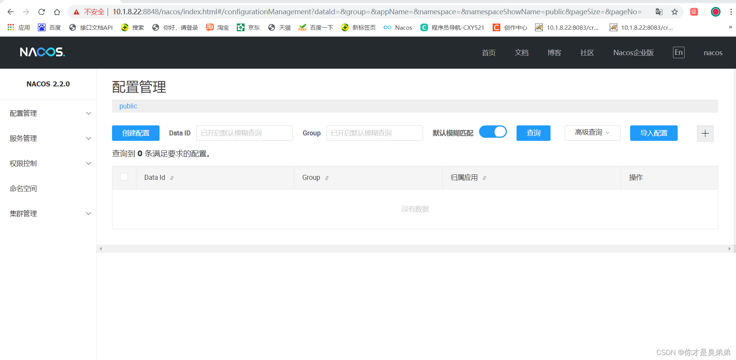Open the 高级查询 dropdown
The height and width of the screenshot is (360, 736).
click(592, 133)
